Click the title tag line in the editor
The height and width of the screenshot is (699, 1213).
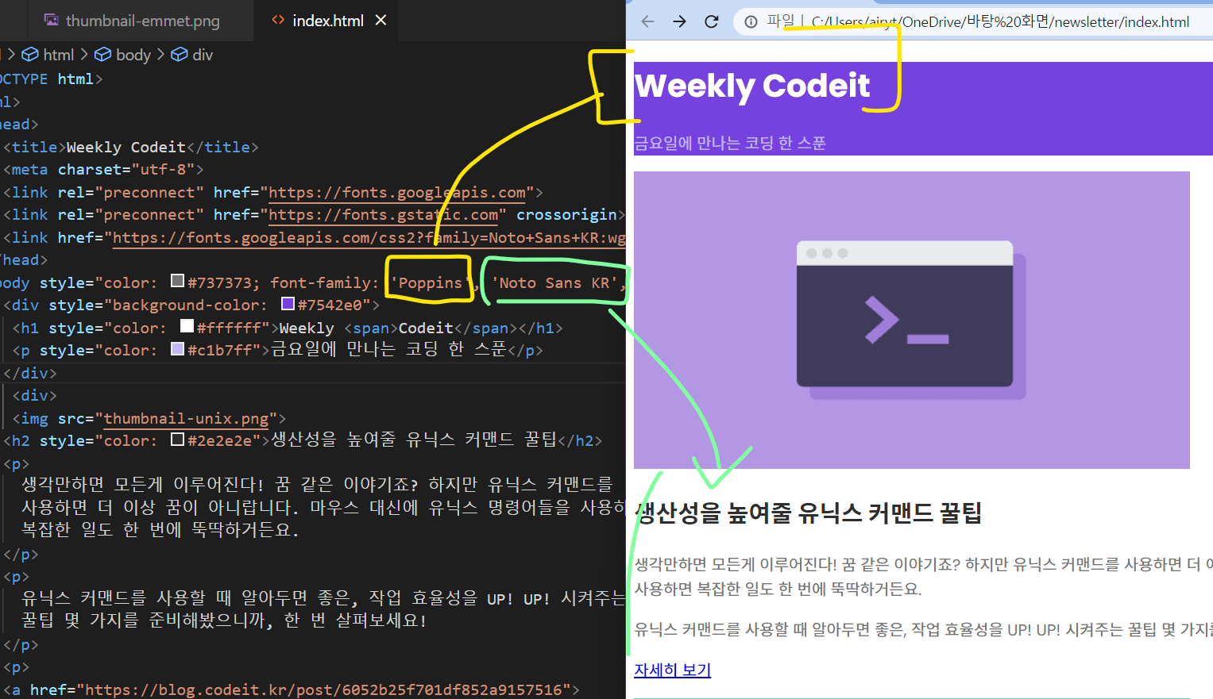131,147
